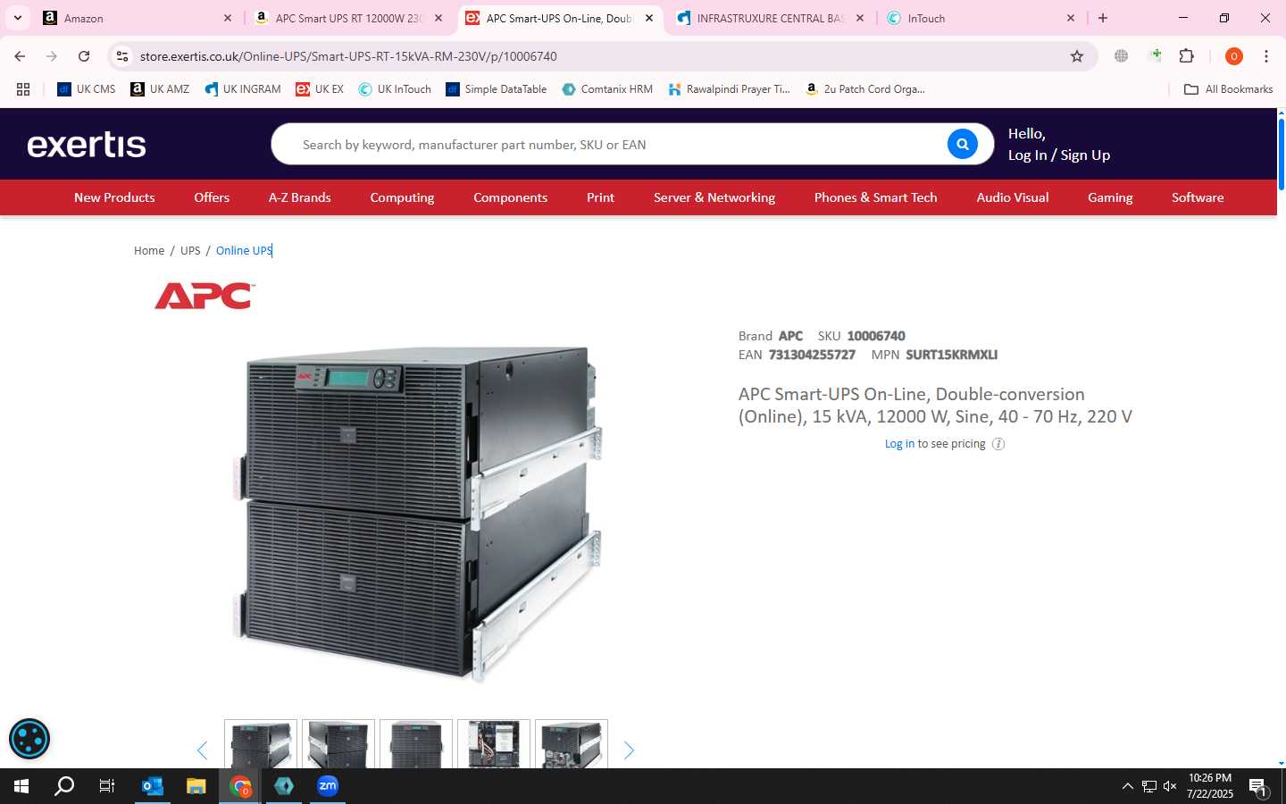Screen dimensions: 1286x804
Task: Open Components menu
Action: (x=510, y=197)
